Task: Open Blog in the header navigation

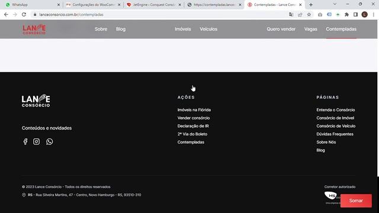Action: point(121,29)
